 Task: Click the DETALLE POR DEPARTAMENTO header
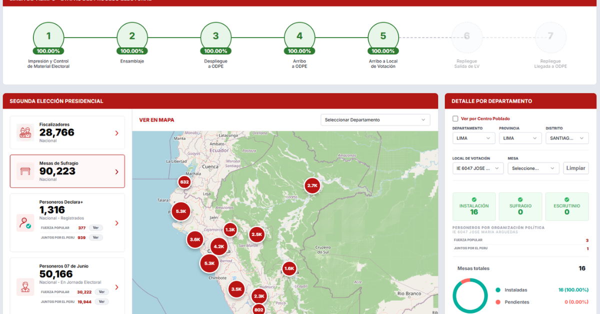pyautogui.click(x=491, y=101)
